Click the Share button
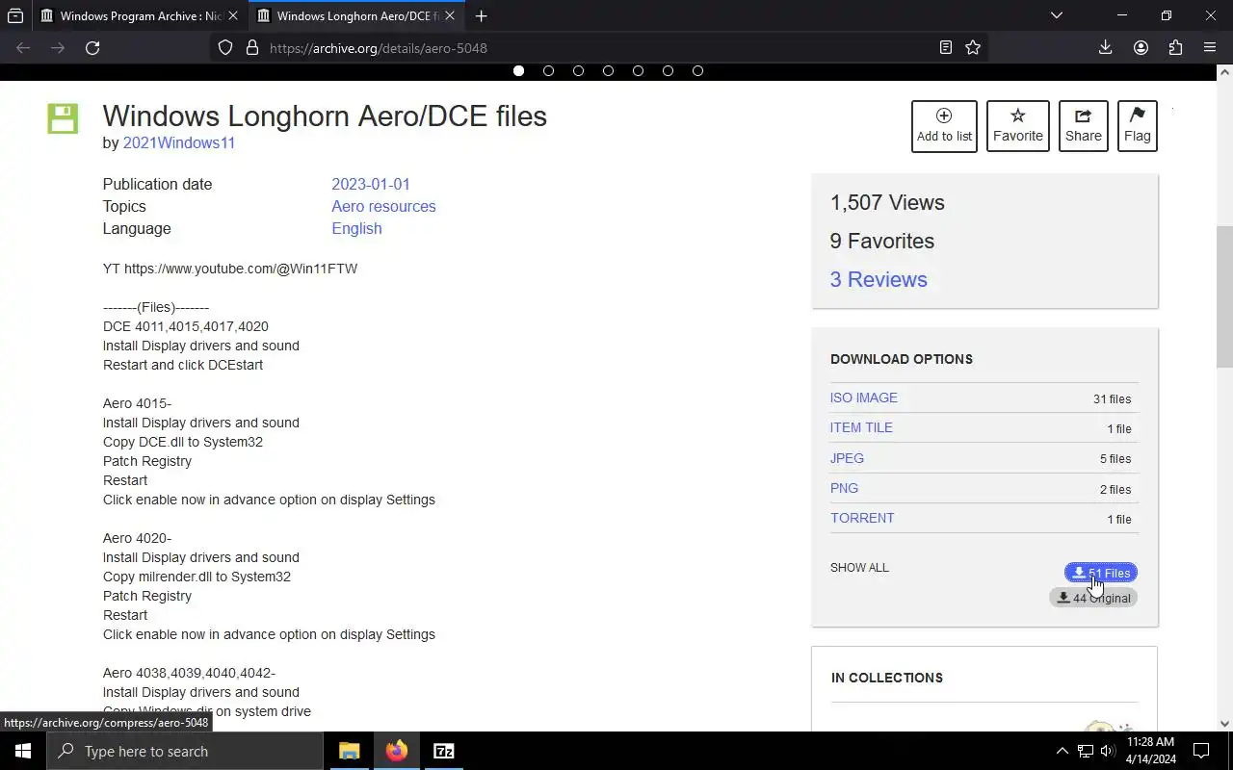This screenshot has height=770, width=1233. click(1083, 126)
